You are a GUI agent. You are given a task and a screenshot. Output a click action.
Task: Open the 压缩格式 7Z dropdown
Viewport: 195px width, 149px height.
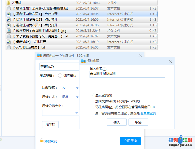coord(77,88)
